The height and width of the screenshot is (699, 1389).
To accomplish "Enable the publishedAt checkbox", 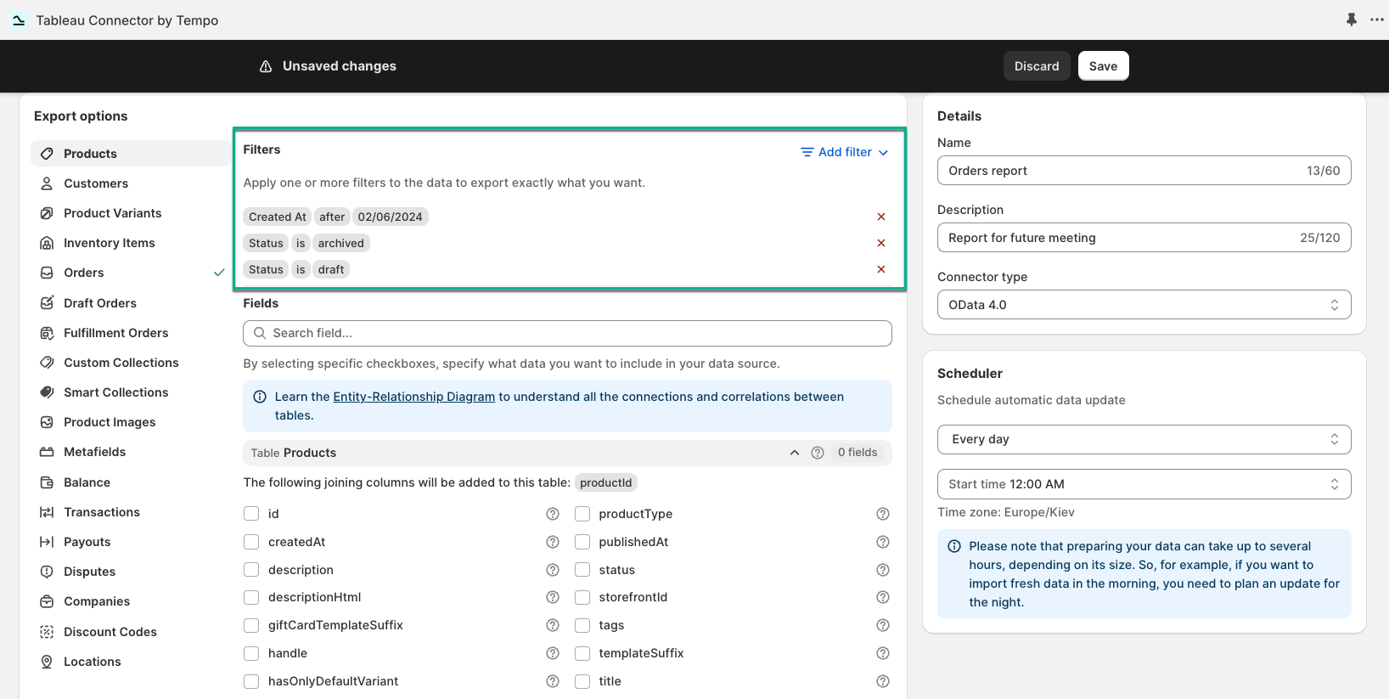I will coord(582,542).
